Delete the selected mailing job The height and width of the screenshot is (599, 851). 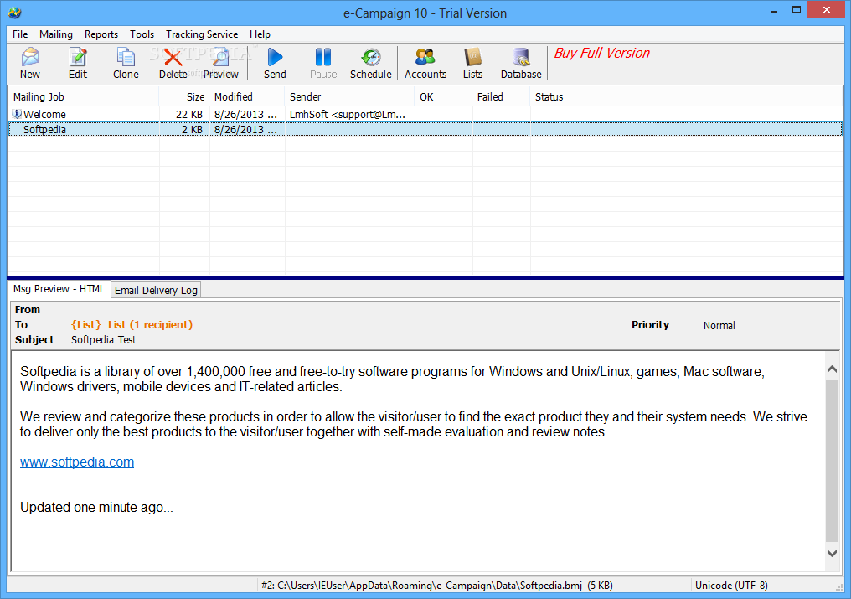coord(173,64)
